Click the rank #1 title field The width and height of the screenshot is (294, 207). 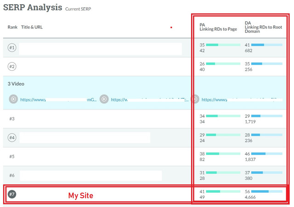[101, 49]
